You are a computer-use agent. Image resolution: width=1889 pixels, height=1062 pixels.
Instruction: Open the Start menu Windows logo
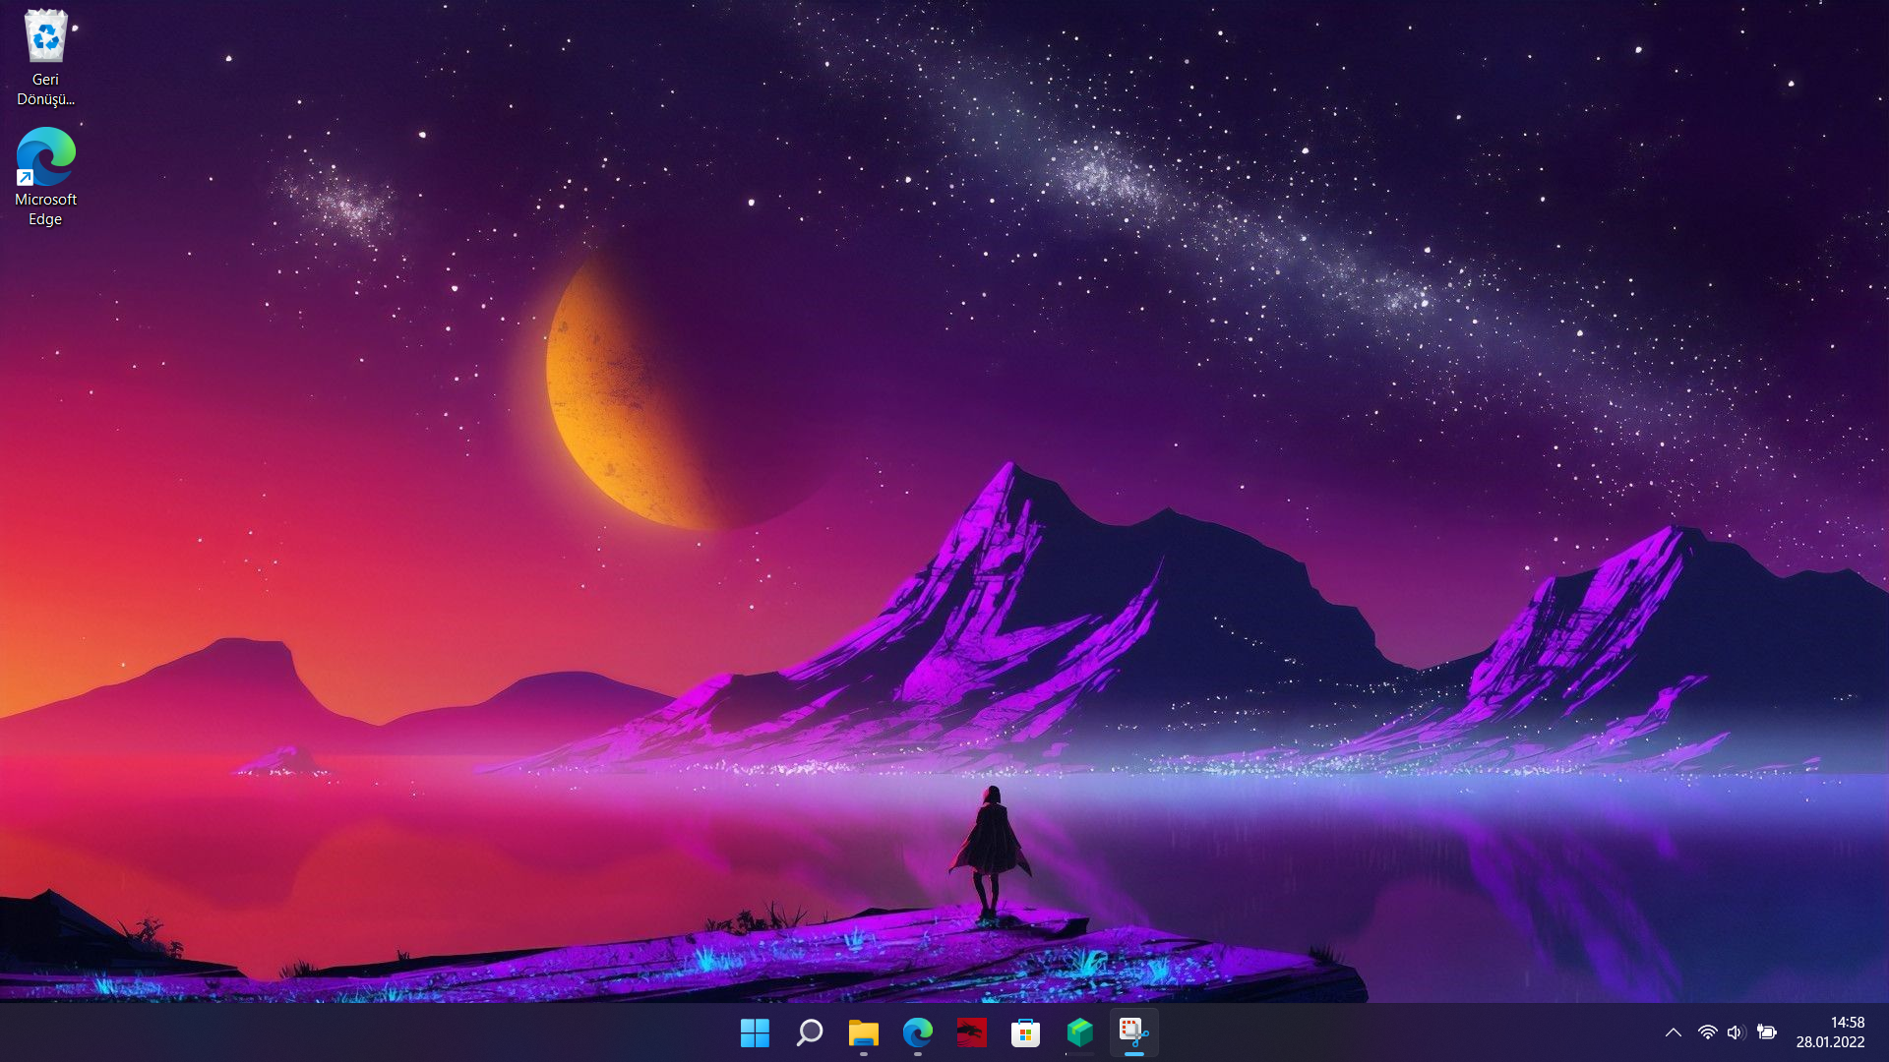click(x=755, y=1032)
